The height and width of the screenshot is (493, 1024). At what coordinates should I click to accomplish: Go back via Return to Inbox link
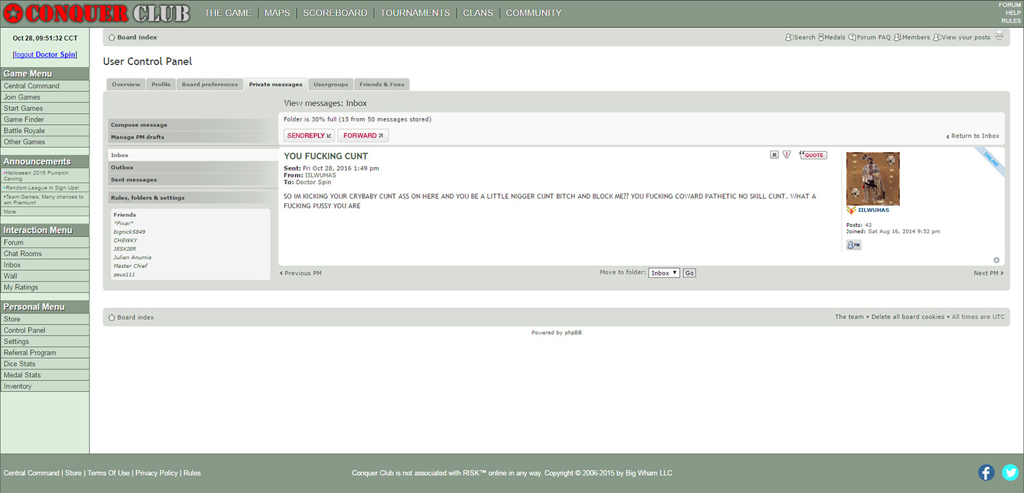(x=974, y=136)
